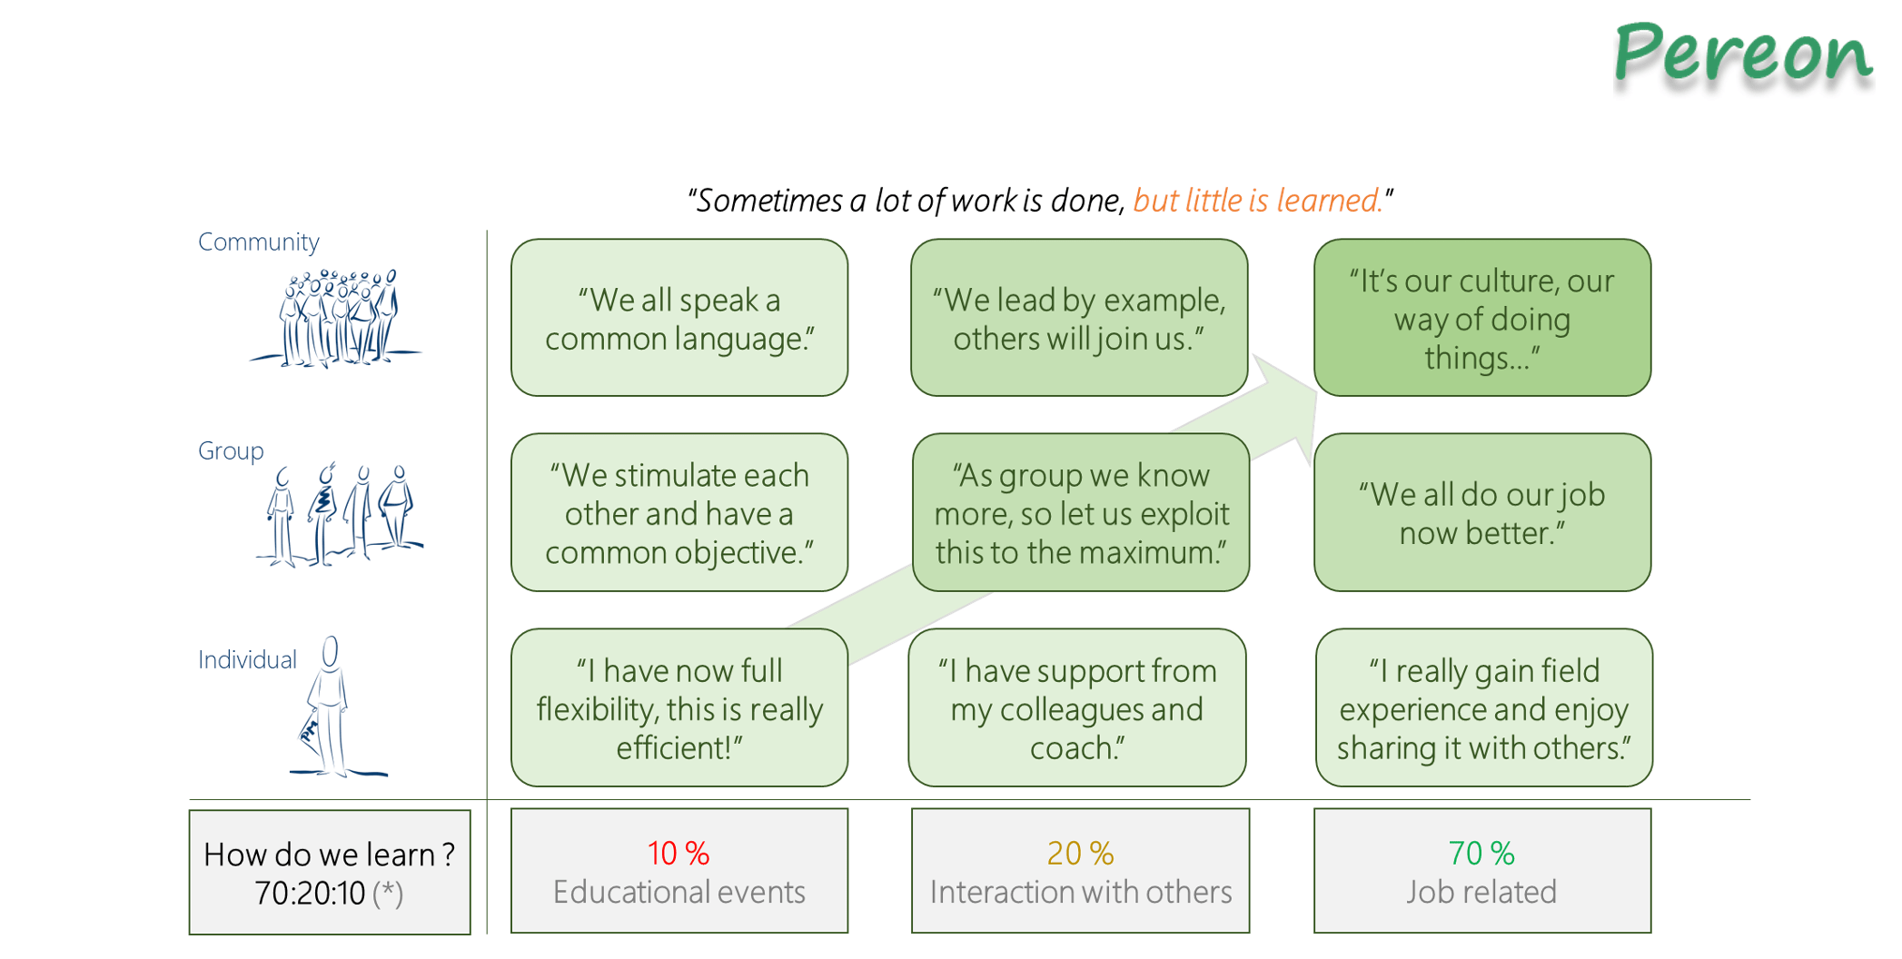
Task: Click the Individual person illustration
Action: (x=331, y=708)
